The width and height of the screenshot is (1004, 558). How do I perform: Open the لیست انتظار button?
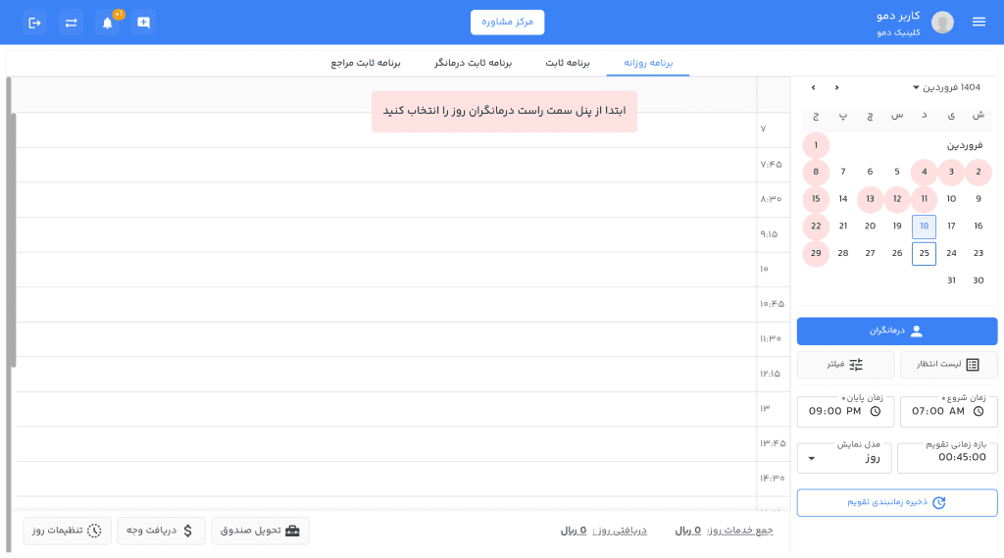click(x=948, y=365)
